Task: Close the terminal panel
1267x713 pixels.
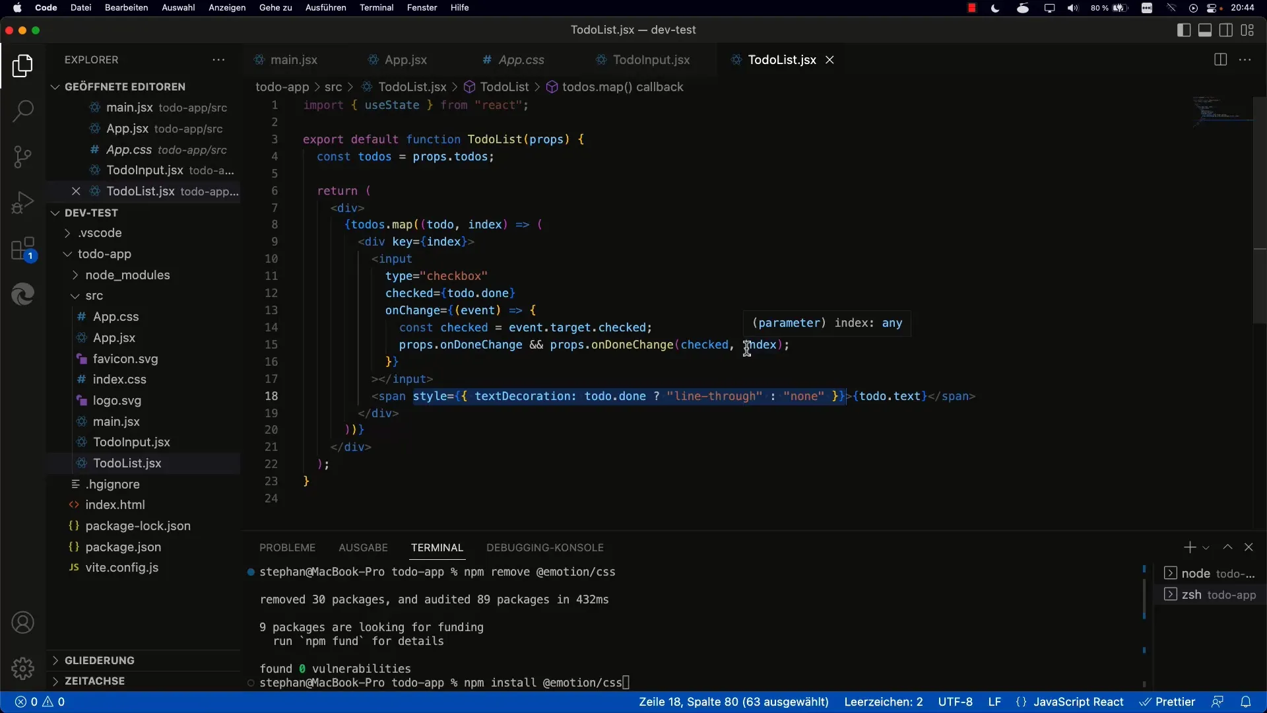Action: [1249, 547]
